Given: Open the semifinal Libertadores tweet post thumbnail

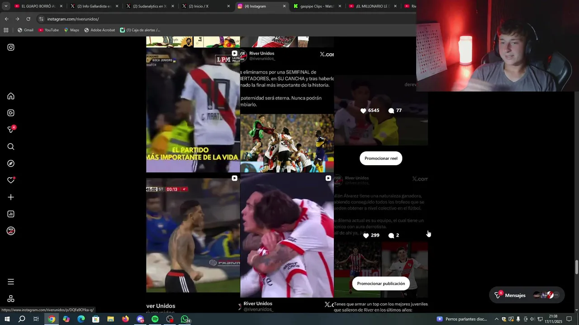Looking at the screenshot, I should (x=287, y=110).
